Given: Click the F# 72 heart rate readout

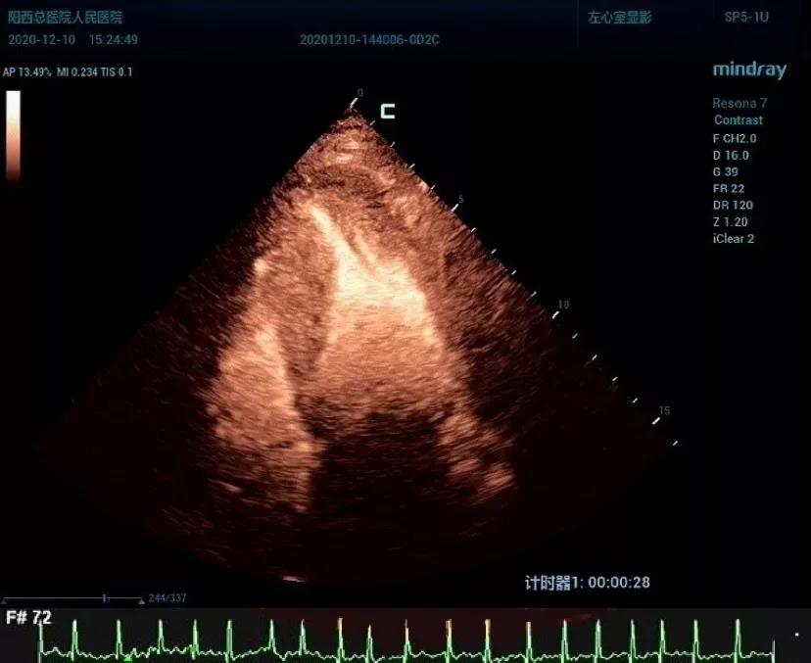Looking at the screenshot, I should click(x=28, y=618).
